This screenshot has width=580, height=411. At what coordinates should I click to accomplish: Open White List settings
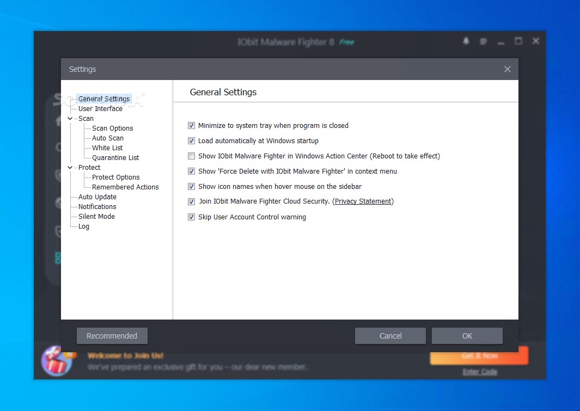(107, 148)
